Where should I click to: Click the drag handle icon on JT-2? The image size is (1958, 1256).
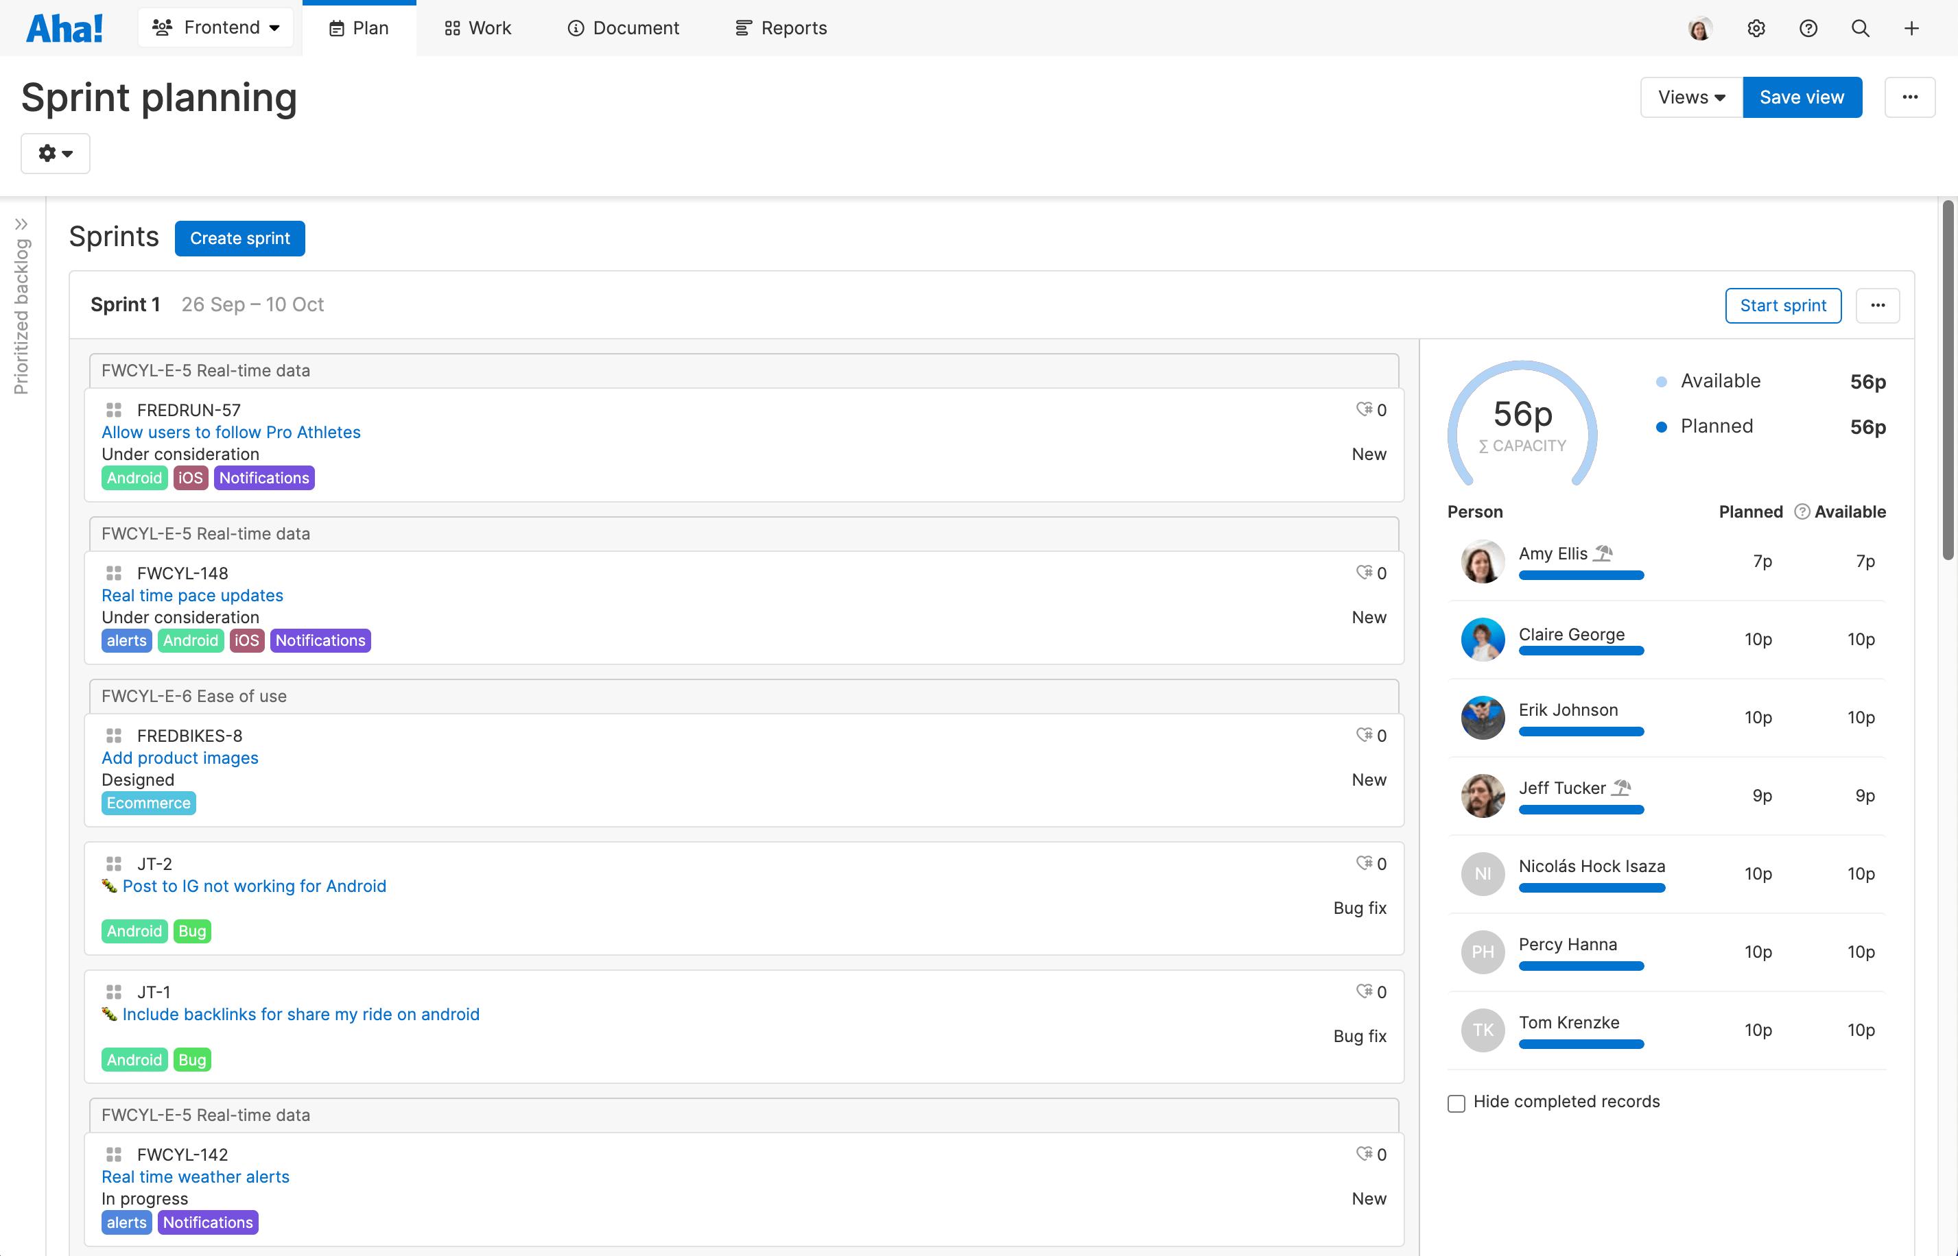113,863
